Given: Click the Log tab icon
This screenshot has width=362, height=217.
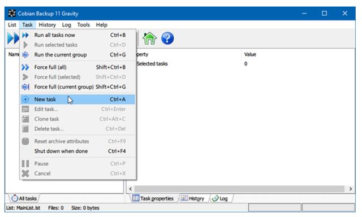Looking at the screenshot, I should tap(215, 198).
